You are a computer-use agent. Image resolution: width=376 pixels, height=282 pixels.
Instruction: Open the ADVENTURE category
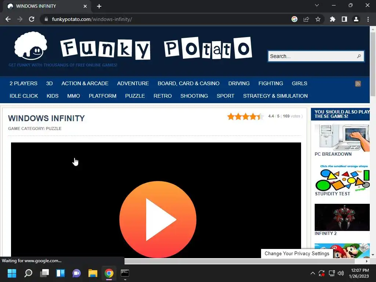point(133,83)
